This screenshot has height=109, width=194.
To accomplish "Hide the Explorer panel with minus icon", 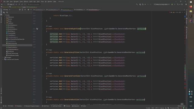I will pyautogui.click(x=31, y=10).
